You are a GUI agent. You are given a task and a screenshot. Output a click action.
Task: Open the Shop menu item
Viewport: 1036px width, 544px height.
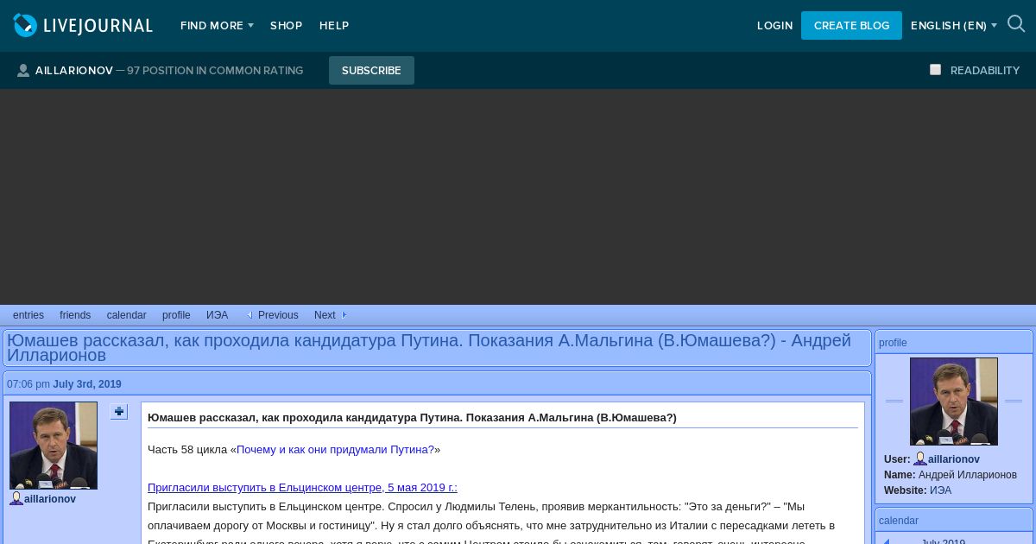pyautogui.click(x=286, y=26)
